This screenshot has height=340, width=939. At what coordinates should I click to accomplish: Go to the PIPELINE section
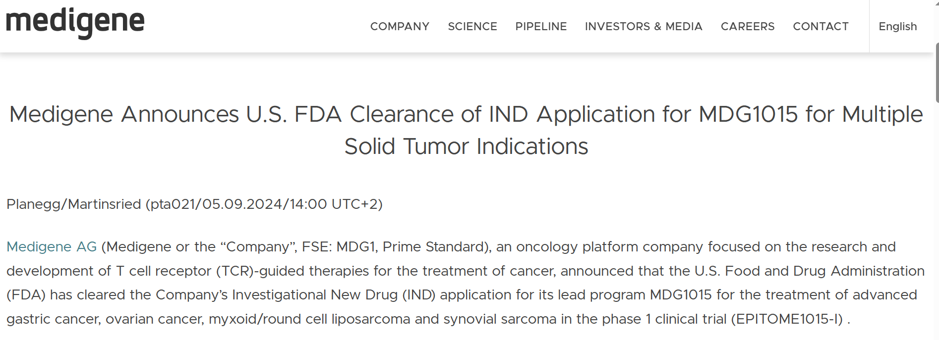[541, 27]
